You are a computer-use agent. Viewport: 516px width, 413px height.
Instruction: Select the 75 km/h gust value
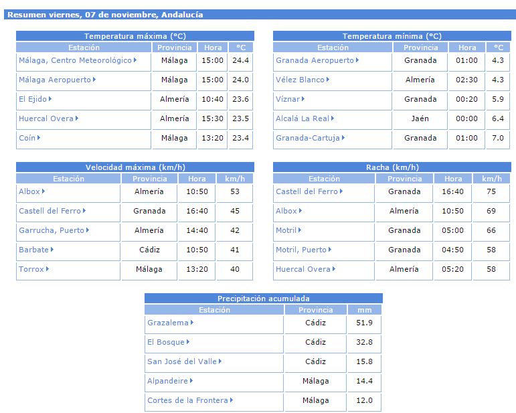coord(491,191)
